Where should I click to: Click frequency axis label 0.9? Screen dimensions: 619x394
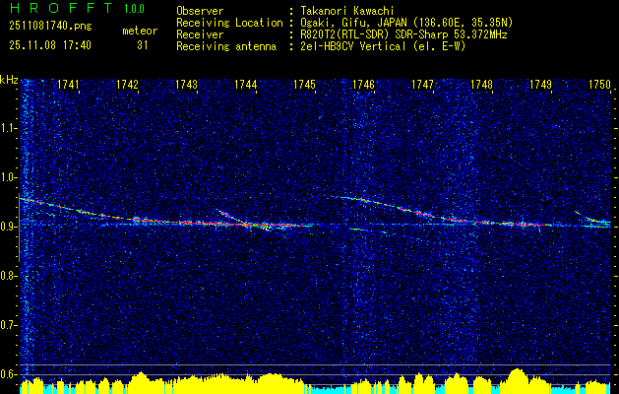[x=9, y=227]
